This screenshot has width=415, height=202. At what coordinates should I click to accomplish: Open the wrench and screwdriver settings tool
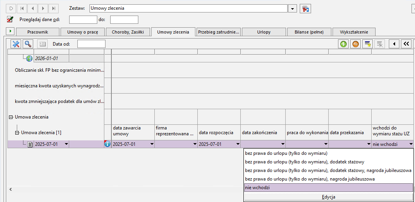pyautogui.click(x=16, y=44)
